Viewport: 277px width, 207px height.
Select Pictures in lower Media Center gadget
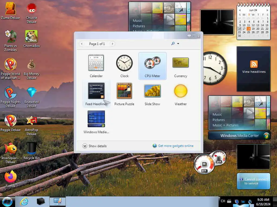[219, 120]
